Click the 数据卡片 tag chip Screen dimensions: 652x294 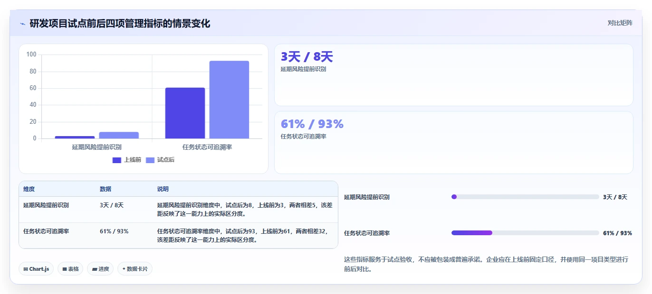pos(135,269)
